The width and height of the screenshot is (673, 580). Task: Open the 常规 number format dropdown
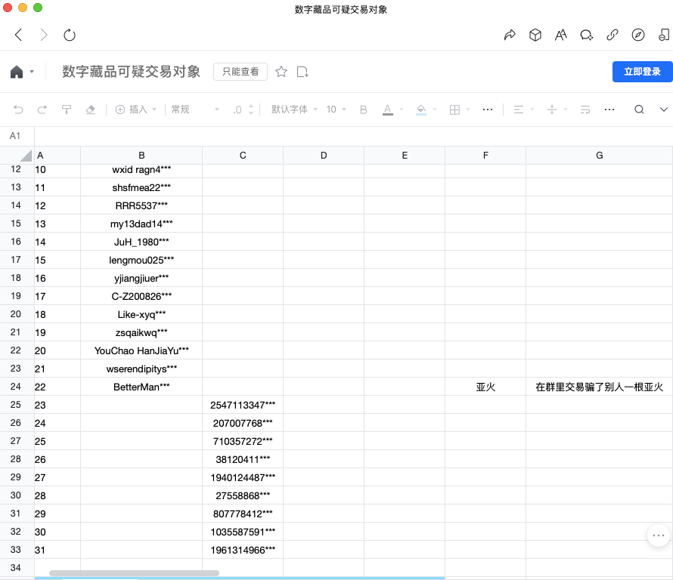(183, 109)
